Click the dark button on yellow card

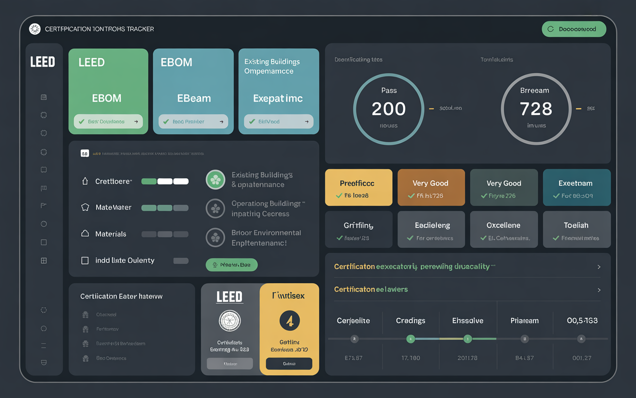289,364
